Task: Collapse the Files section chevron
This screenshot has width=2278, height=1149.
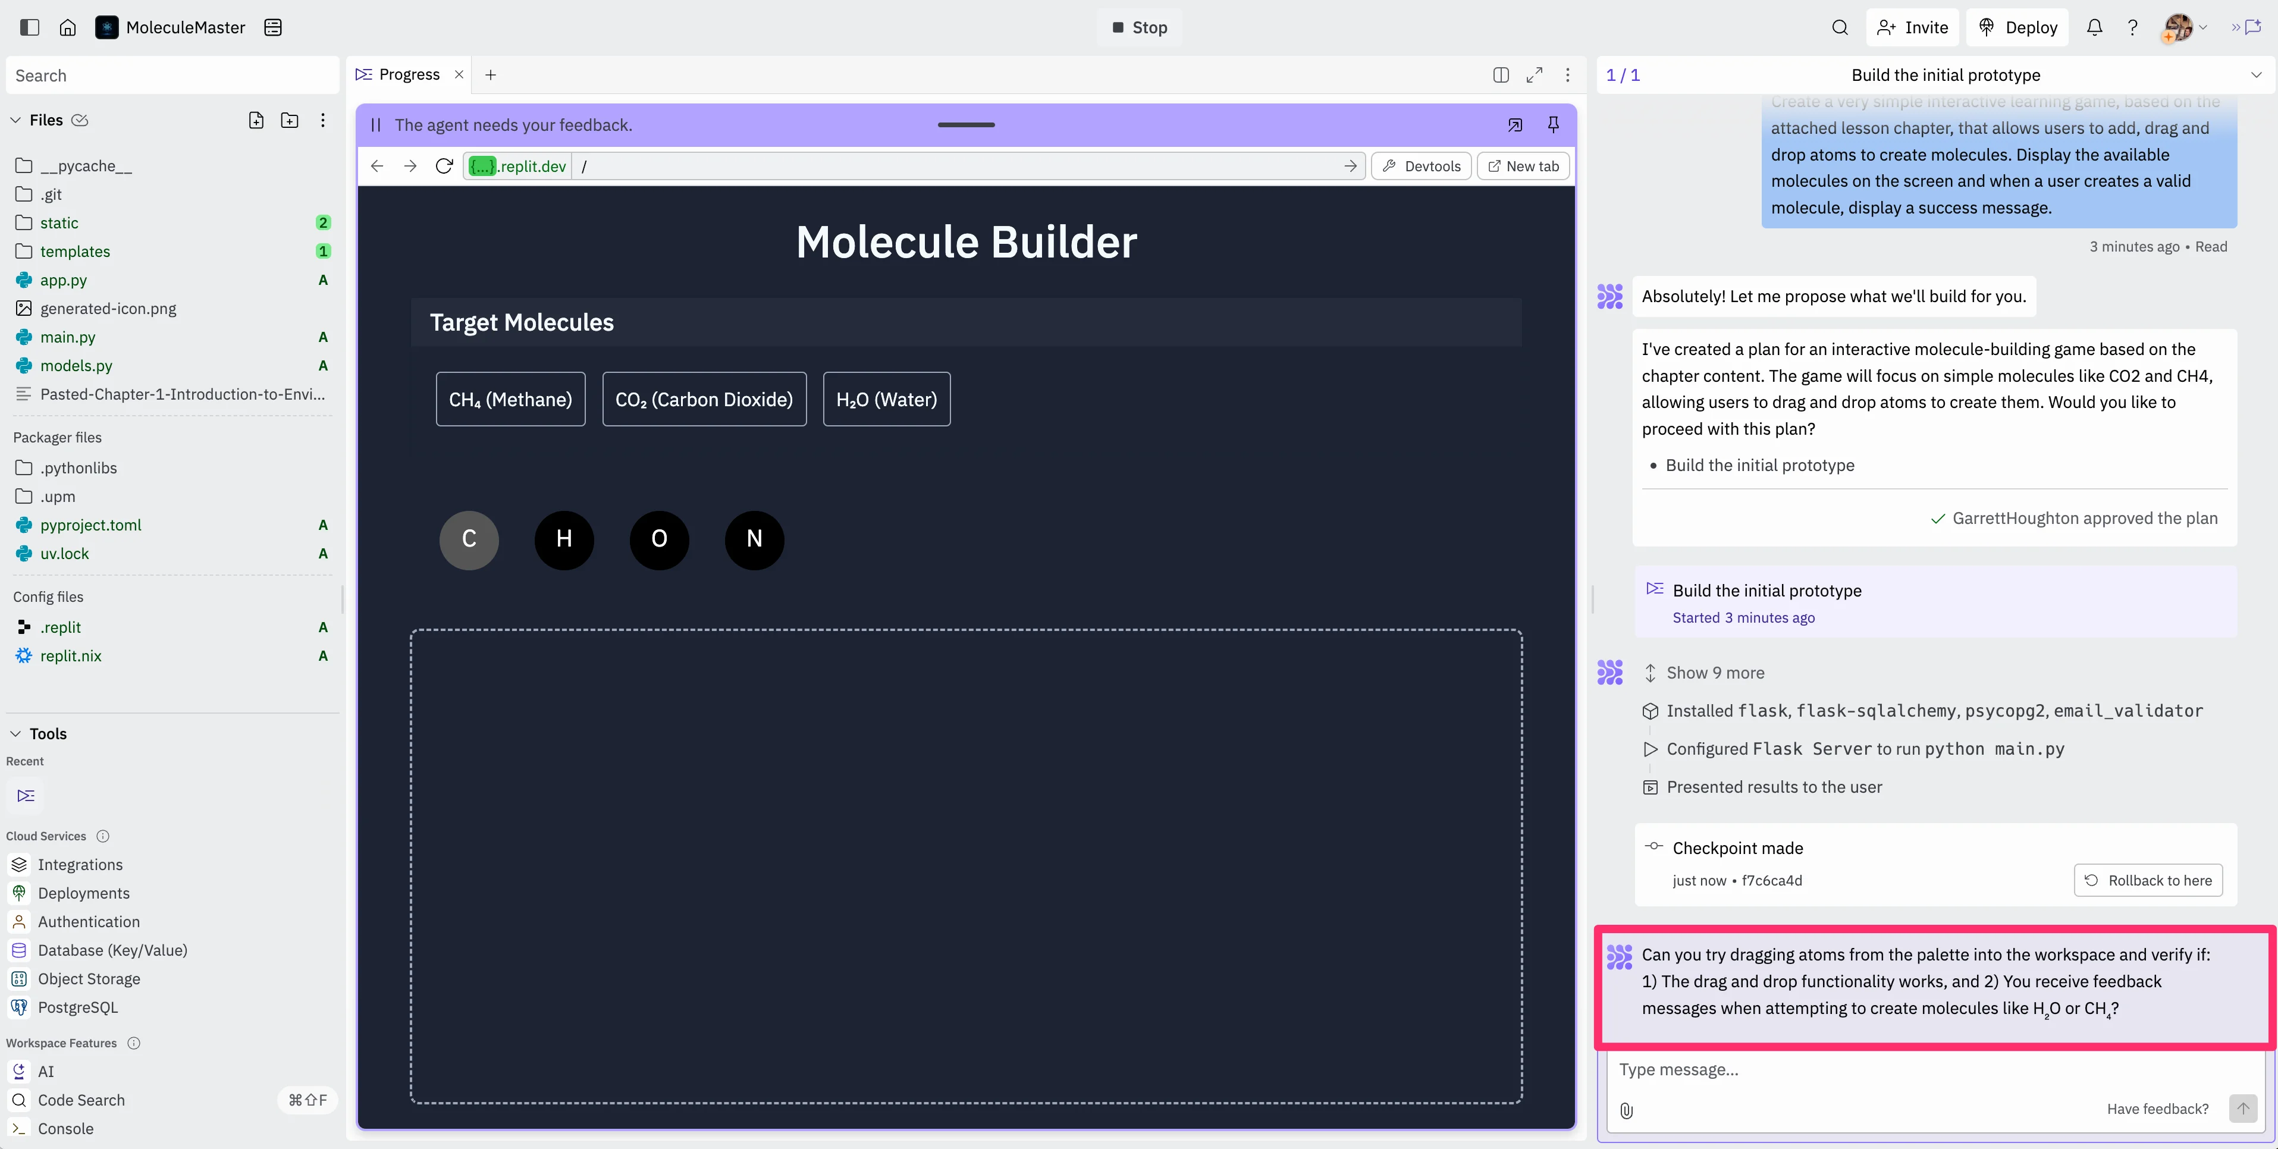Action: [x=15, y=120]
